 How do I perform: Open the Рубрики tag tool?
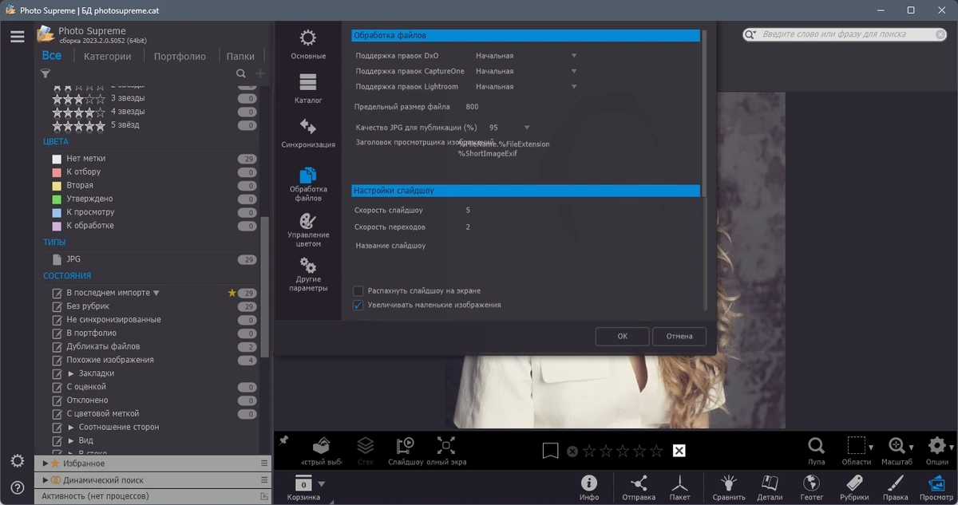click(854, 487)
